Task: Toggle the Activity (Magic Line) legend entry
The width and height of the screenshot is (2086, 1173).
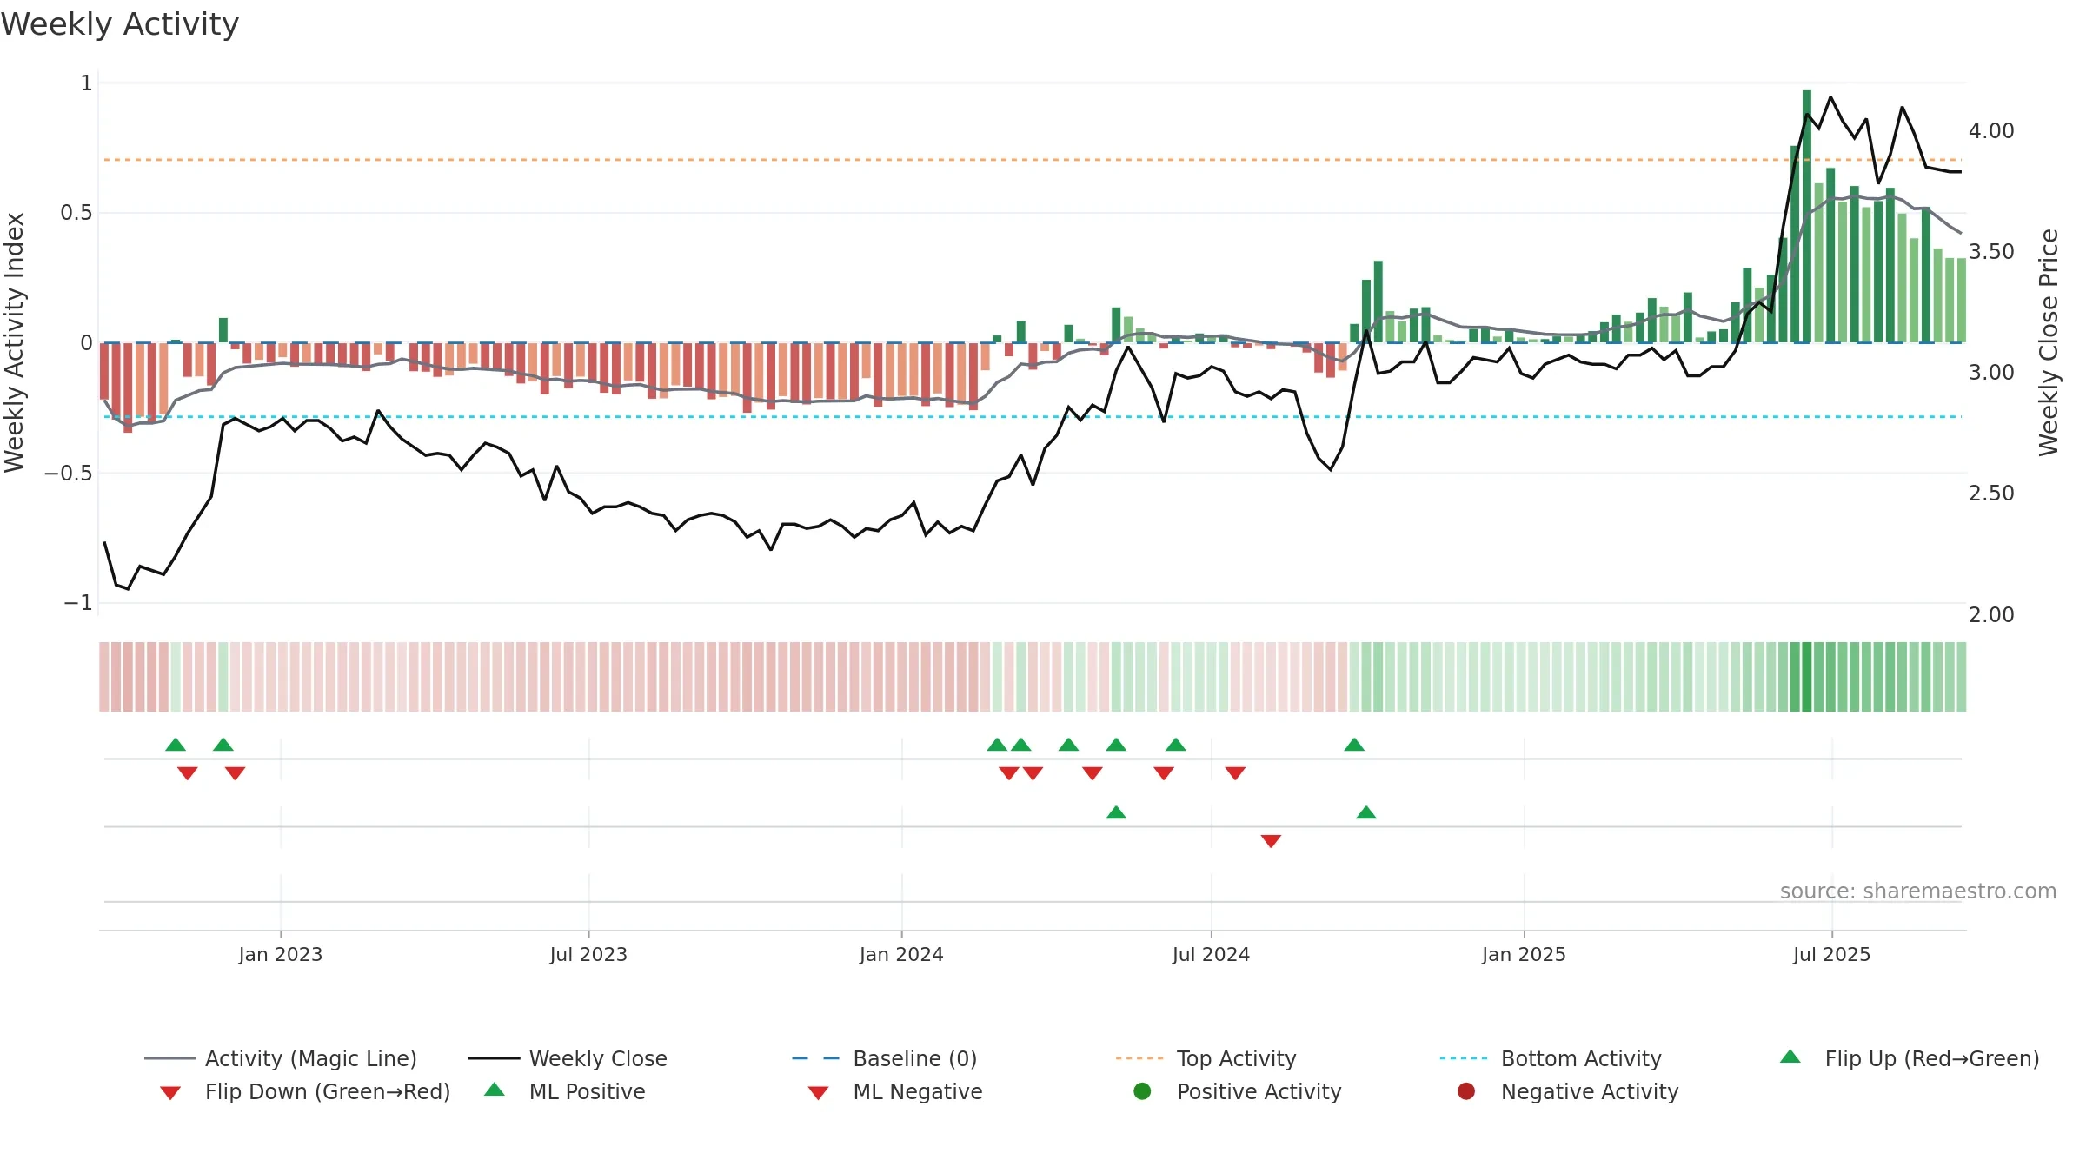Action: tap(281, 1058)
